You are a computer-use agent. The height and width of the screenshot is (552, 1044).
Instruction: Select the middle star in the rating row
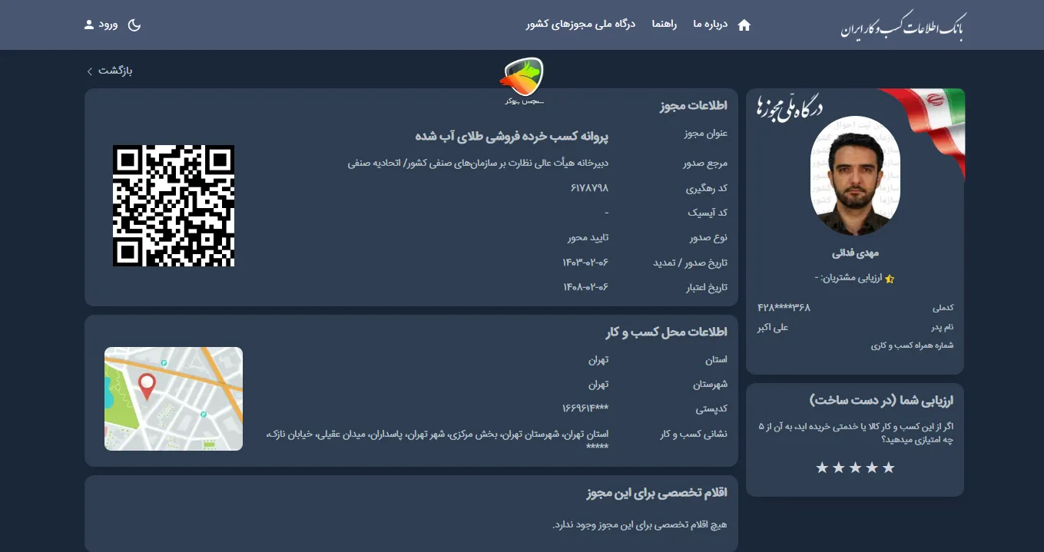[855, 466]
